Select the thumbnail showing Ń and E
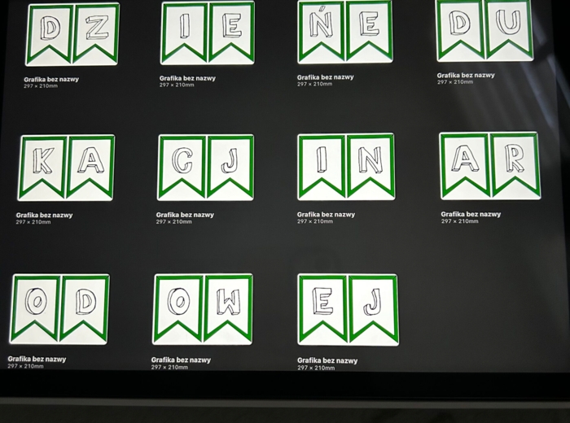This screenshot has width=570, height=423. click(x=345, y=33)
